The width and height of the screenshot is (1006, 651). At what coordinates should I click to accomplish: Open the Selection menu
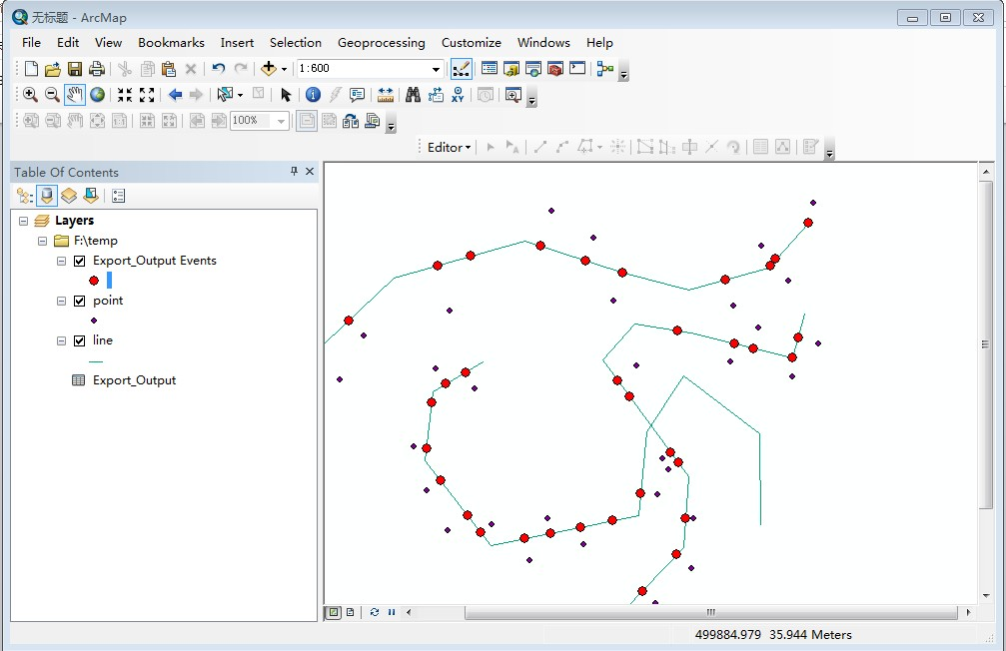point(295,42)
